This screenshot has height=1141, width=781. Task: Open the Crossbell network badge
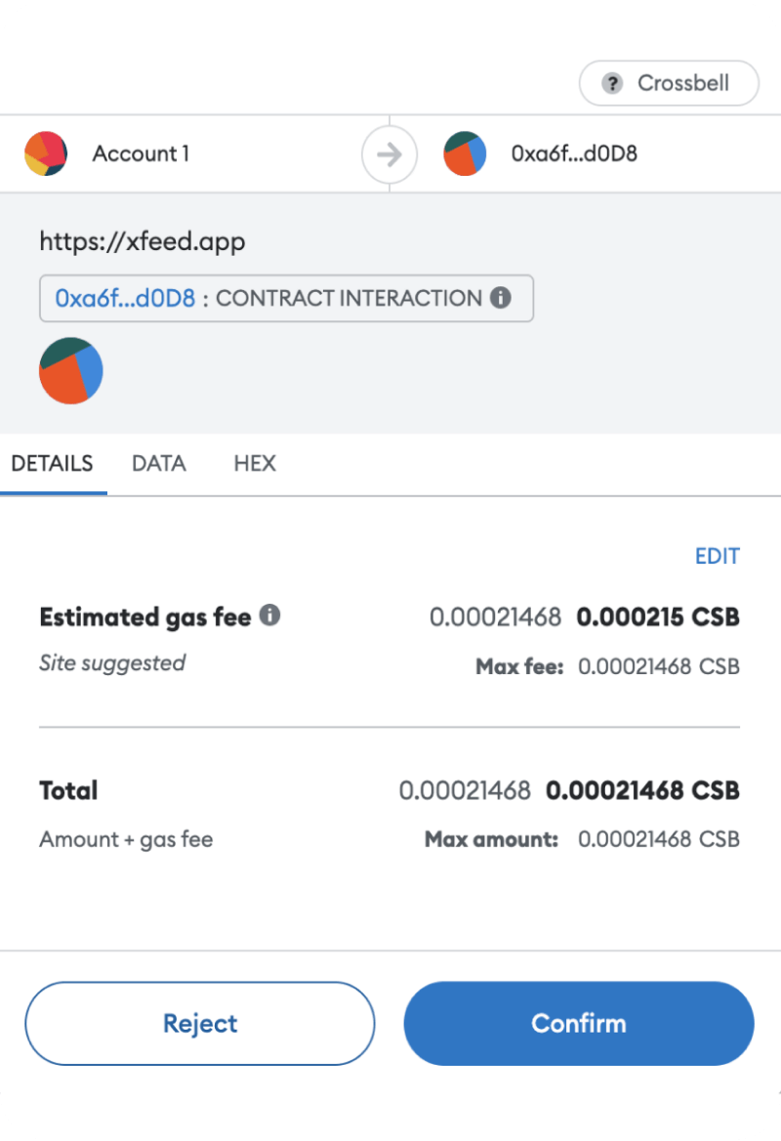[669, 83]
